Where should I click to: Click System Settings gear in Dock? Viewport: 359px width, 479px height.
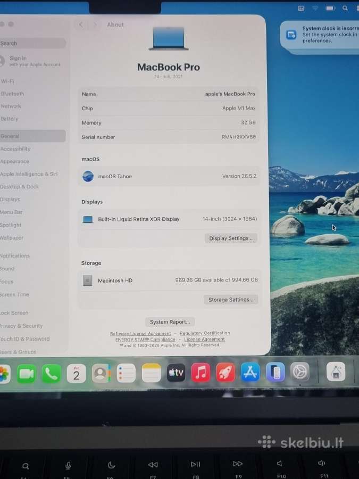300,372
